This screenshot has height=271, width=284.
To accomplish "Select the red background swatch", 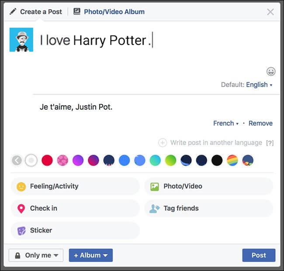I will coord(47,160).
